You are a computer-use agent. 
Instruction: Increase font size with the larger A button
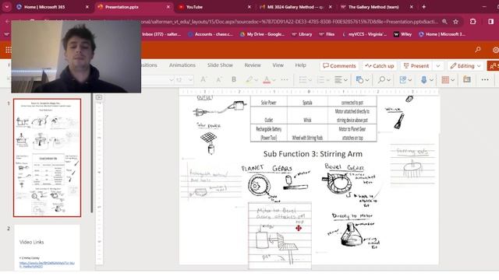(x=203, y=79)
